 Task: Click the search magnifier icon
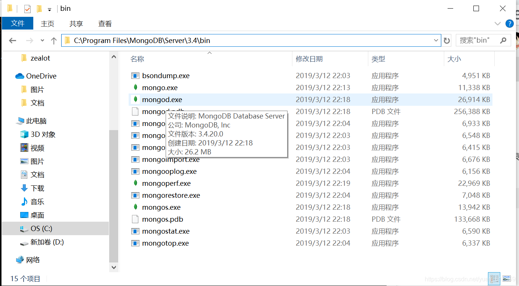point(503,40)
